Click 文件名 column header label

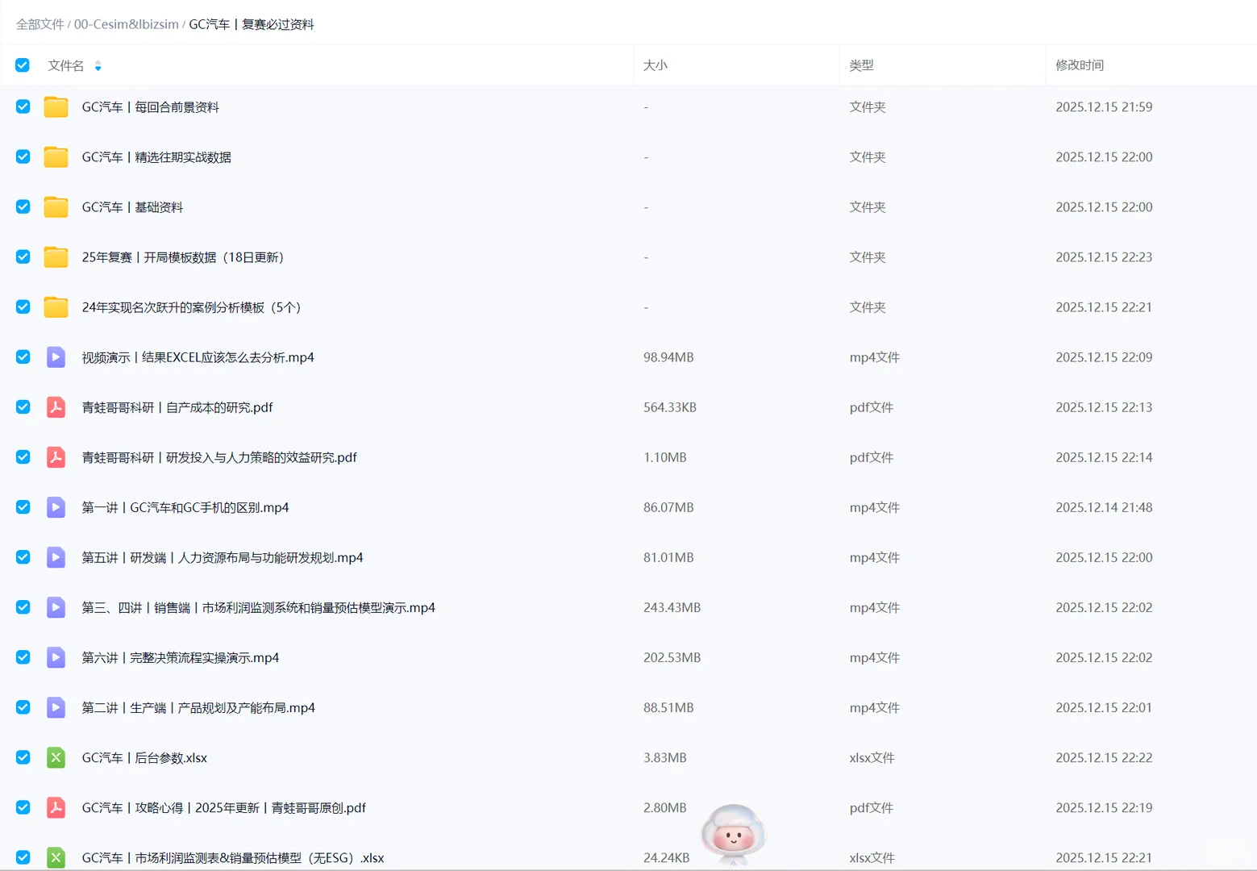(x=65, y=65)
